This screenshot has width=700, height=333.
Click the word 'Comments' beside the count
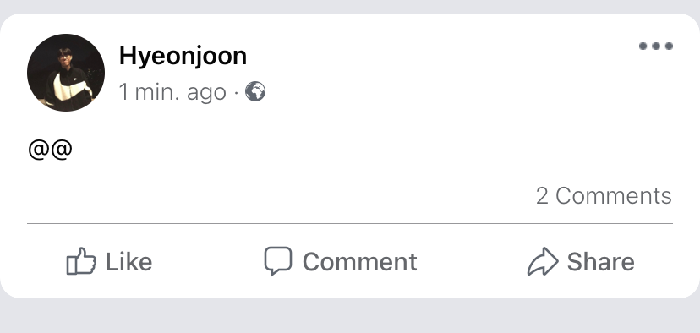(614, 195)
